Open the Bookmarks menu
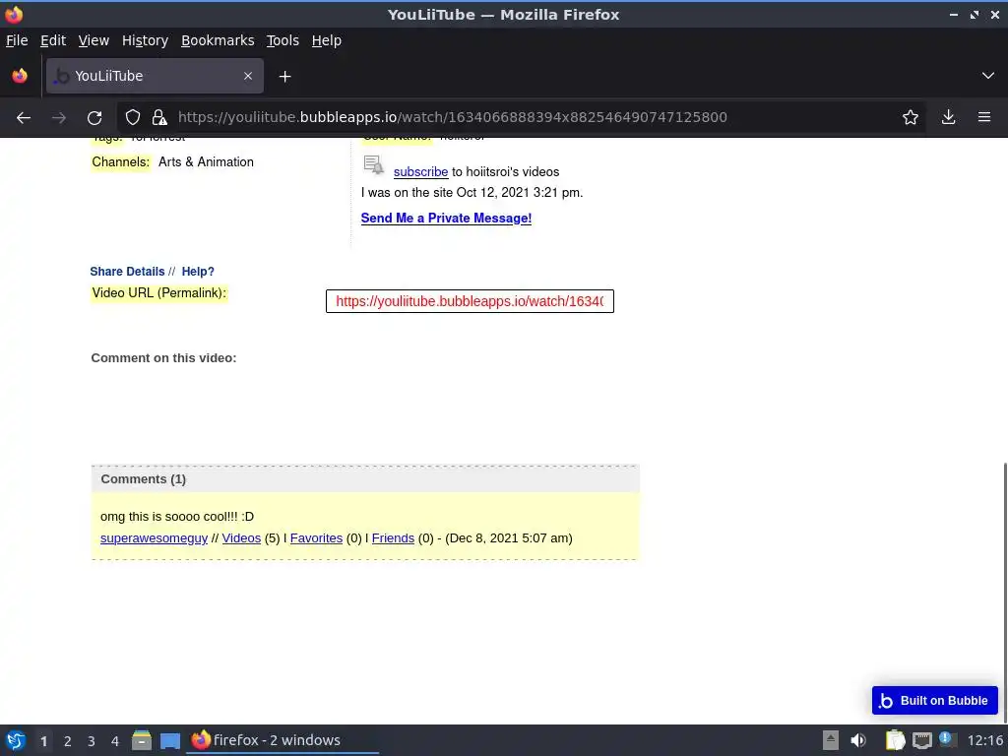The height and width of the screenshot is (756, 1008). click(x=218, y=40)
